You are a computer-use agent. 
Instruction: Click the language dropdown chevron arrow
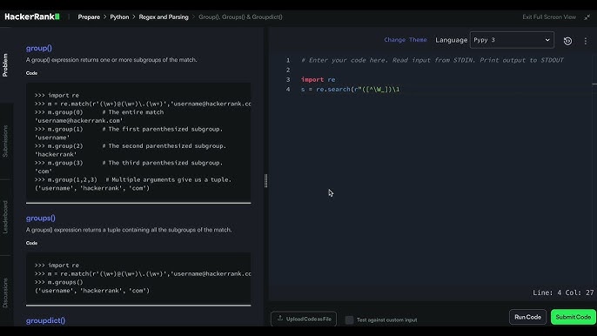pyautogui.click(x=547, y=40)
